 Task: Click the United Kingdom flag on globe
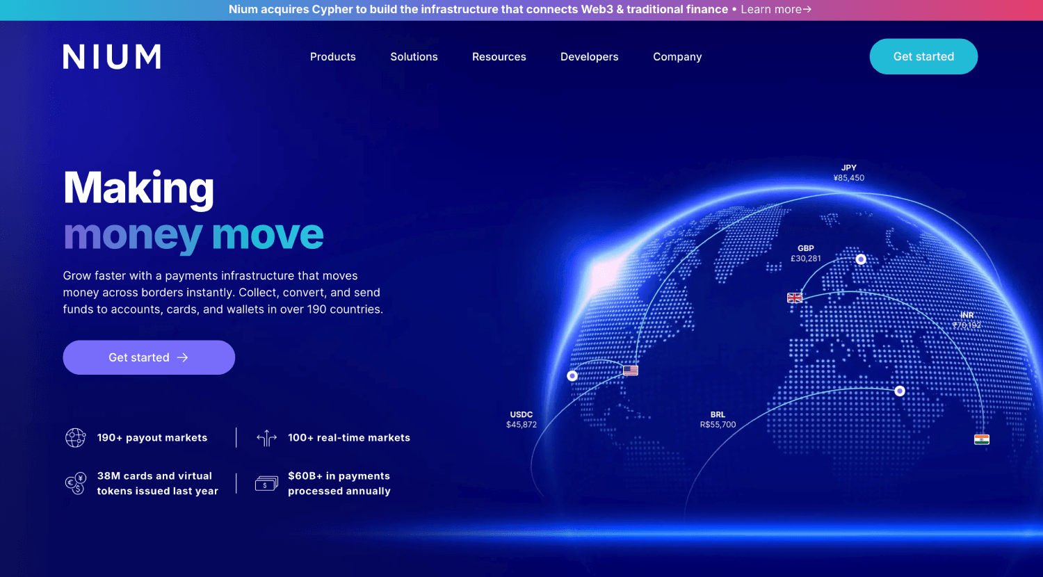(x=795, y=298)
